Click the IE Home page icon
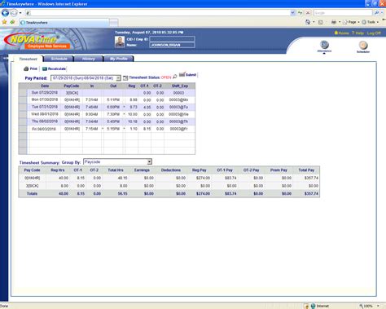 [308, 22]
